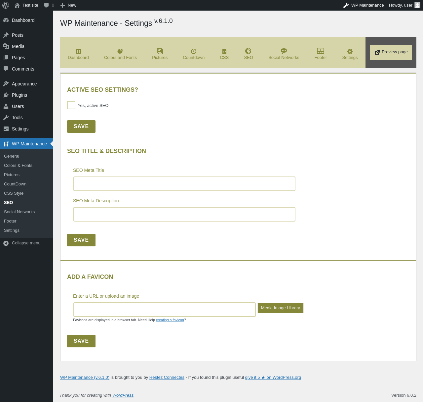Focus the favicon URL input field
Screen dimensions: 423x402
tap(165, 310)
